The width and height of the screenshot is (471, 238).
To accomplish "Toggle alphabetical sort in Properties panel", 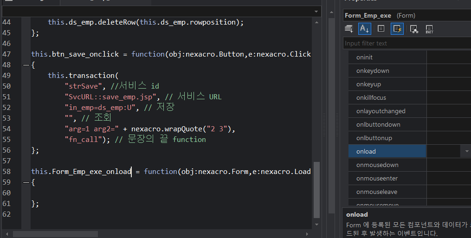I will point(365,29).
